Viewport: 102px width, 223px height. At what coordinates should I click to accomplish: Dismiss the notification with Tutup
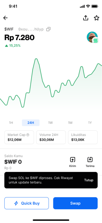click(x=89, y=180)
